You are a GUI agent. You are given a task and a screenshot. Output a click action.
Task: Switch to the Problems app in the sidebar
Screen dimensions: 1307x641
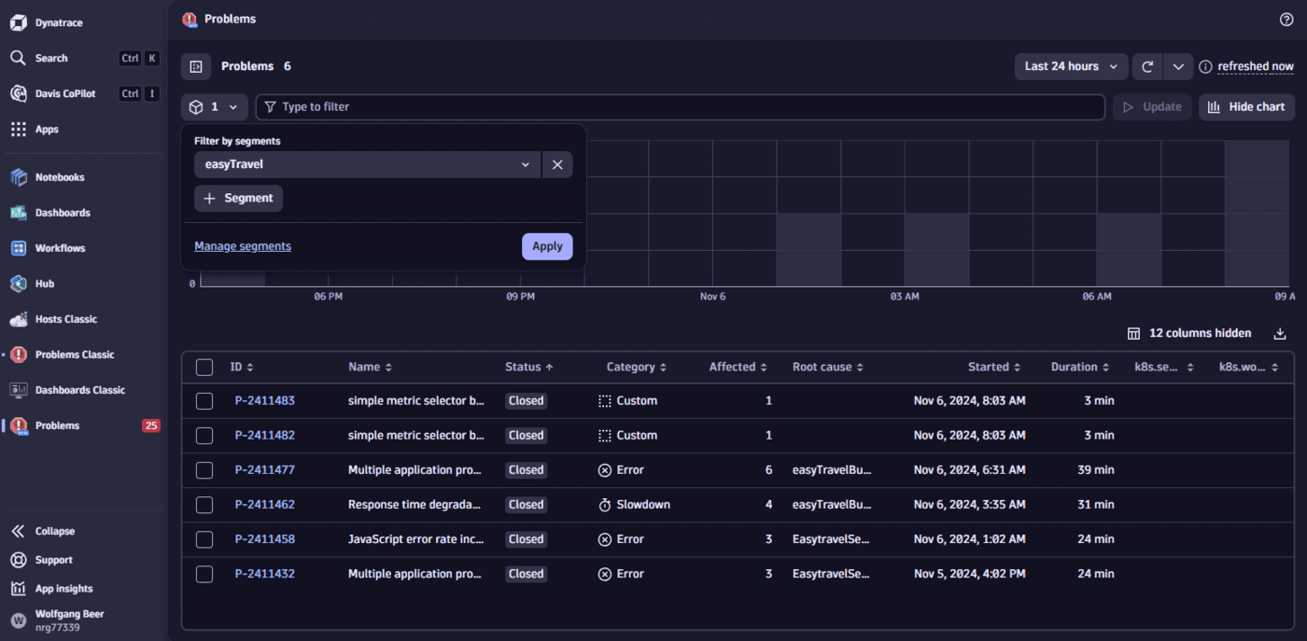56,425
